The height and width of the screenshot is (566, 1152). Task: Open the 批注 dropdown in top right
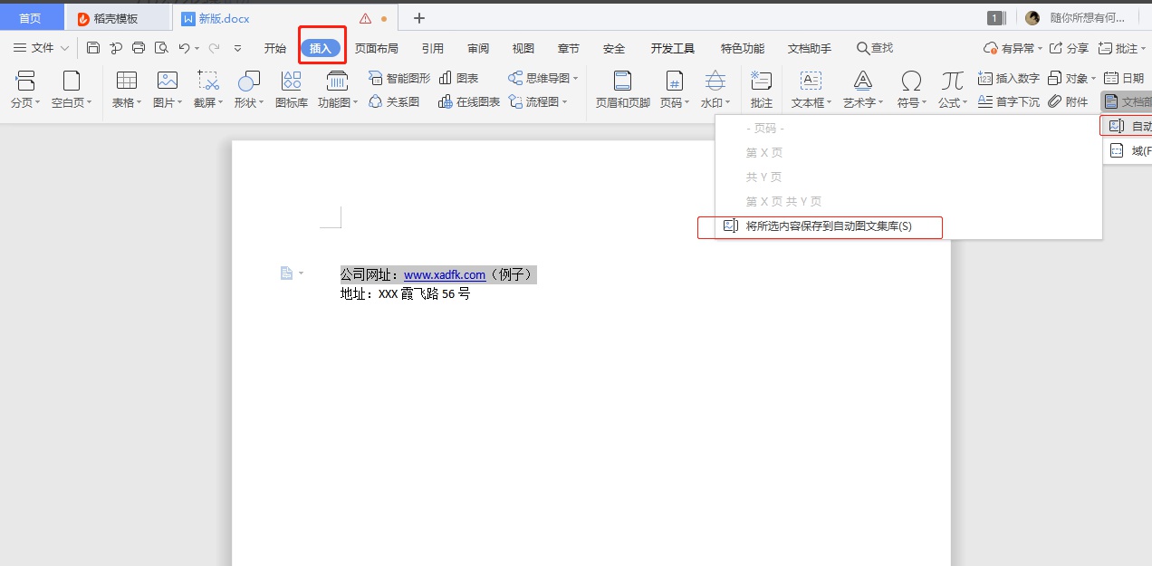(x=1123, y=48)
